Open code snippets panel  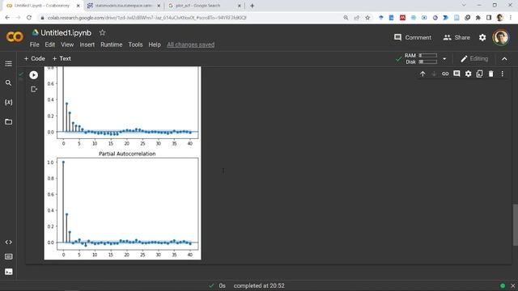click(9, 242)
